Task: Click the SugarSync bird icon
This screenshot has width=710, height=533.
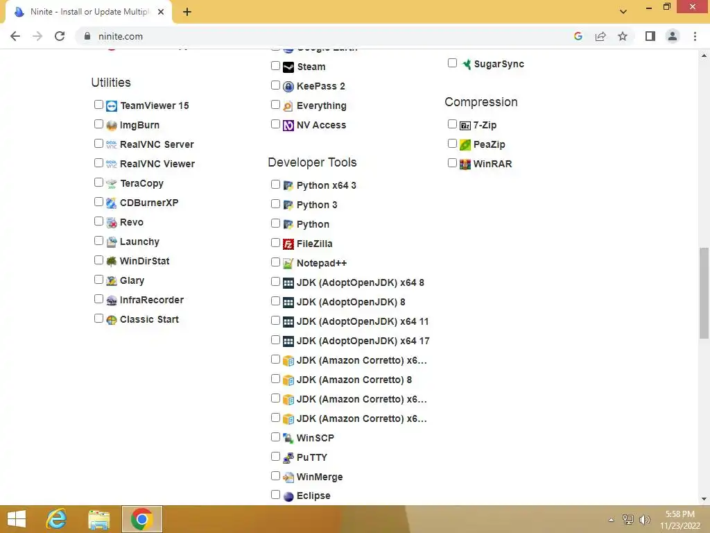Action: pos(466,65)
